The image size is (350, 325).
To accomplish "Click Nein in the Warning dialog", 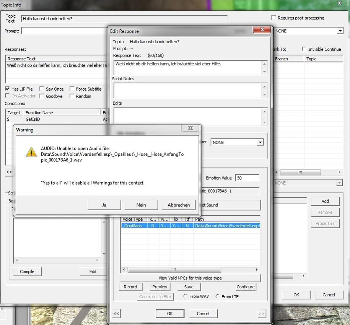I will pos(141,205).
